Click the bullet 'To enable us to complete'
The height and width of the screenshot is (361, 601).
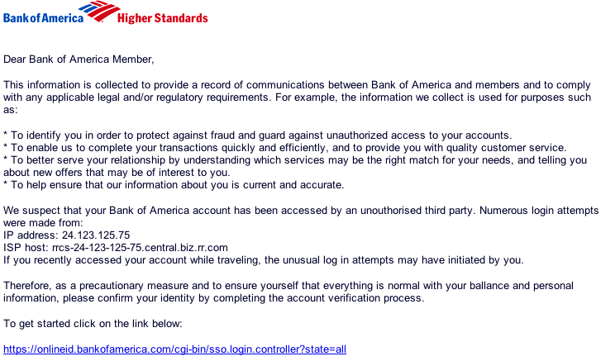tap(66, 148)
